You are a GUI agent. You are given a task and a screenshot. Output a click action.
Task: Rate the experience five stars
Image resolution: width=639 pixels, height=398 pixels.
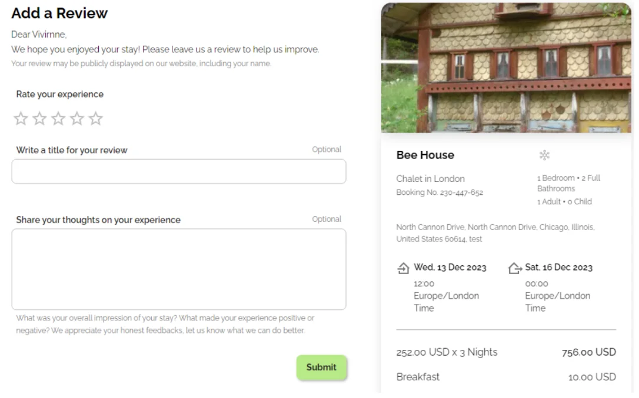tap(96, 119)
